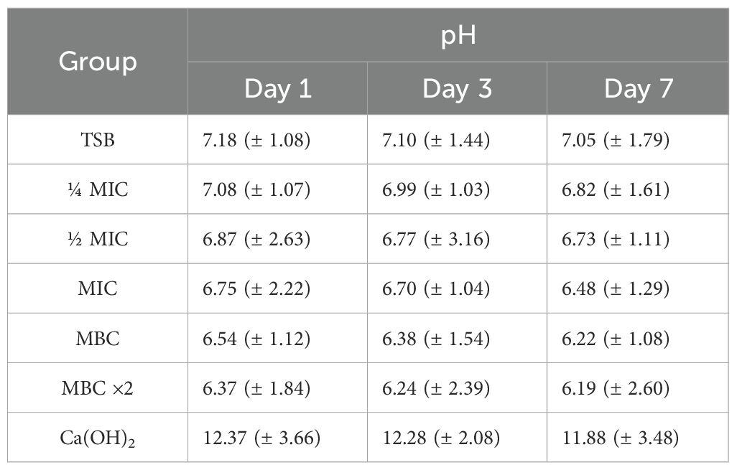Click the pH header cell
The image size is (737, 470).
point(458,35)
